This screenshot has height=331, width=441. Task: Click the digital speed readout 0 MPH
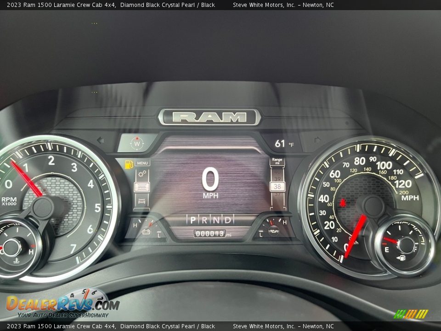(210, 183)
